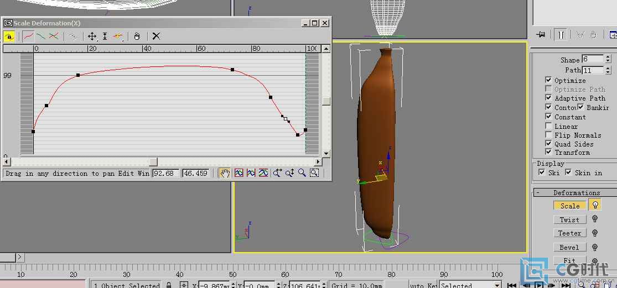
Task: Click the vertical scrollbar thumb in the graph
Action: [326, 101]
